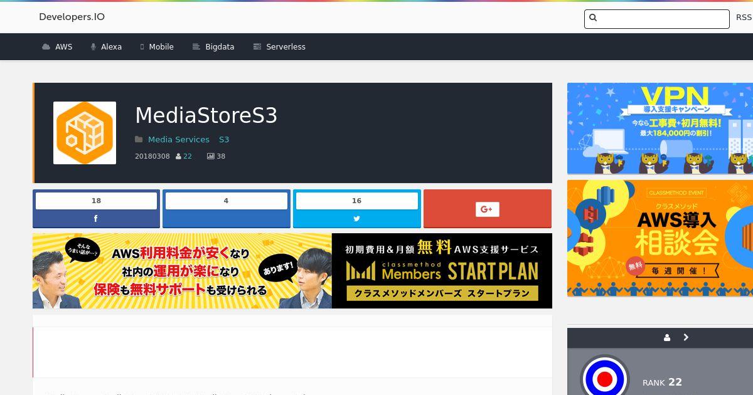
Task: Click the RANK 22 text
Action: click(x=662, y=382)
